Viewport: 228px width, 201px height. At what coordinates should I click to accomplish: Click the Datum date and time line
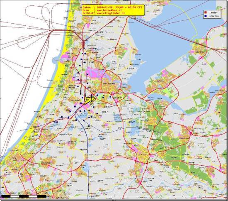coord(112,7)
